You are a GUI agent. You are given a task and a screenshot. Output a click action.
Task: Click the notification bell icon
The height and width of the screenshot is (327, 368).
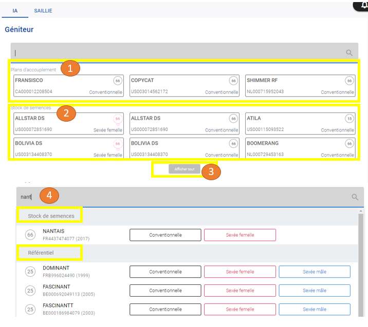(365, 5)
